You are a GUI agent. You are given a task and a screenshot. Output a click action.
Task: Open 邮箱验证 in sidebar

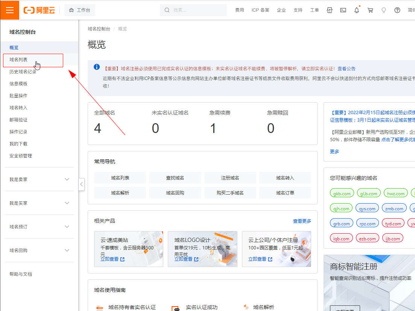click(x=39, y=120)
